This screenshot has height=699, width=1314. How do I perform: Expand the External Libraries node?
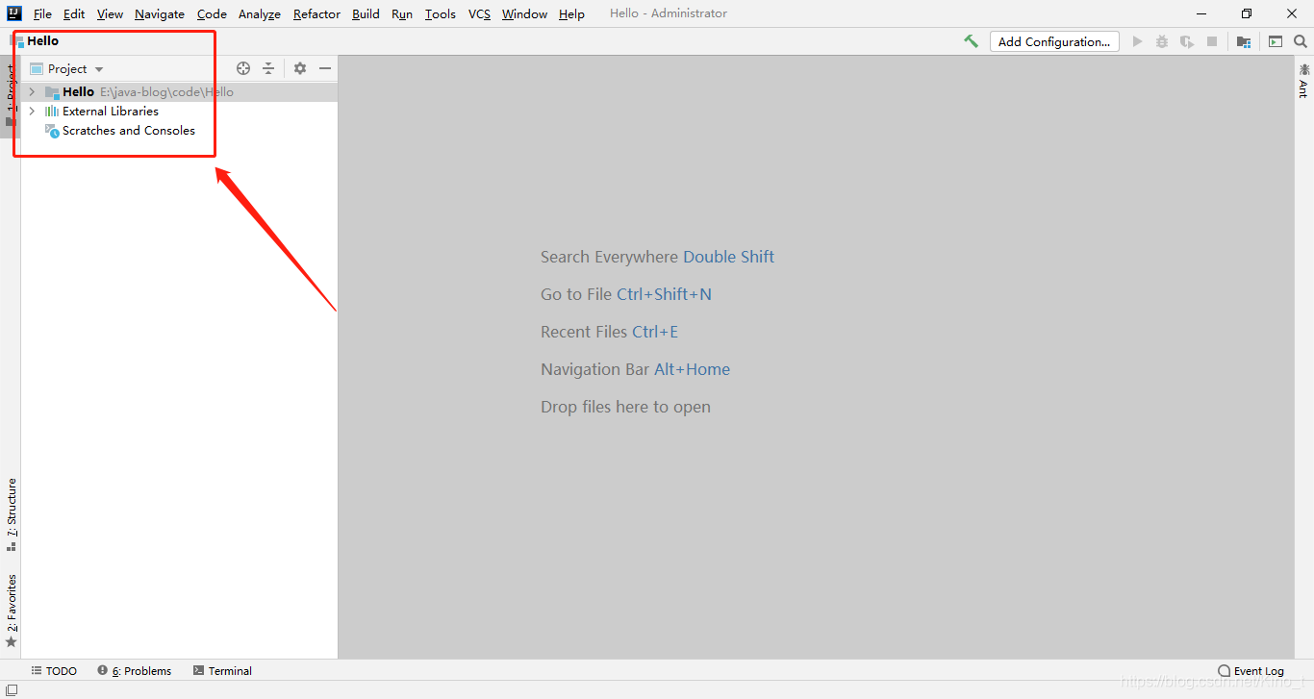coord(32,112)
